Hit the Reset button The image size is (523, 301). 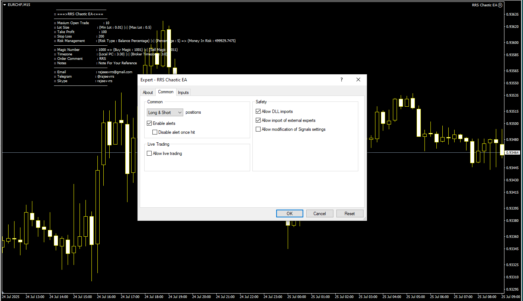349,214
